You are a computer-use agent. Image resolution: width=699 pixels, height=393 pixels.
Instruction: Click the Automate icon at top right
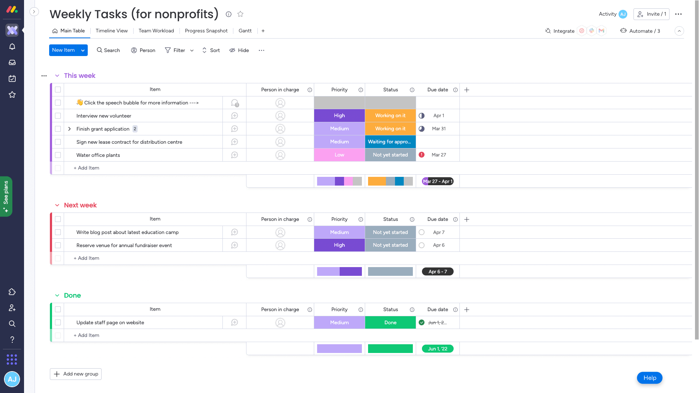623,31
